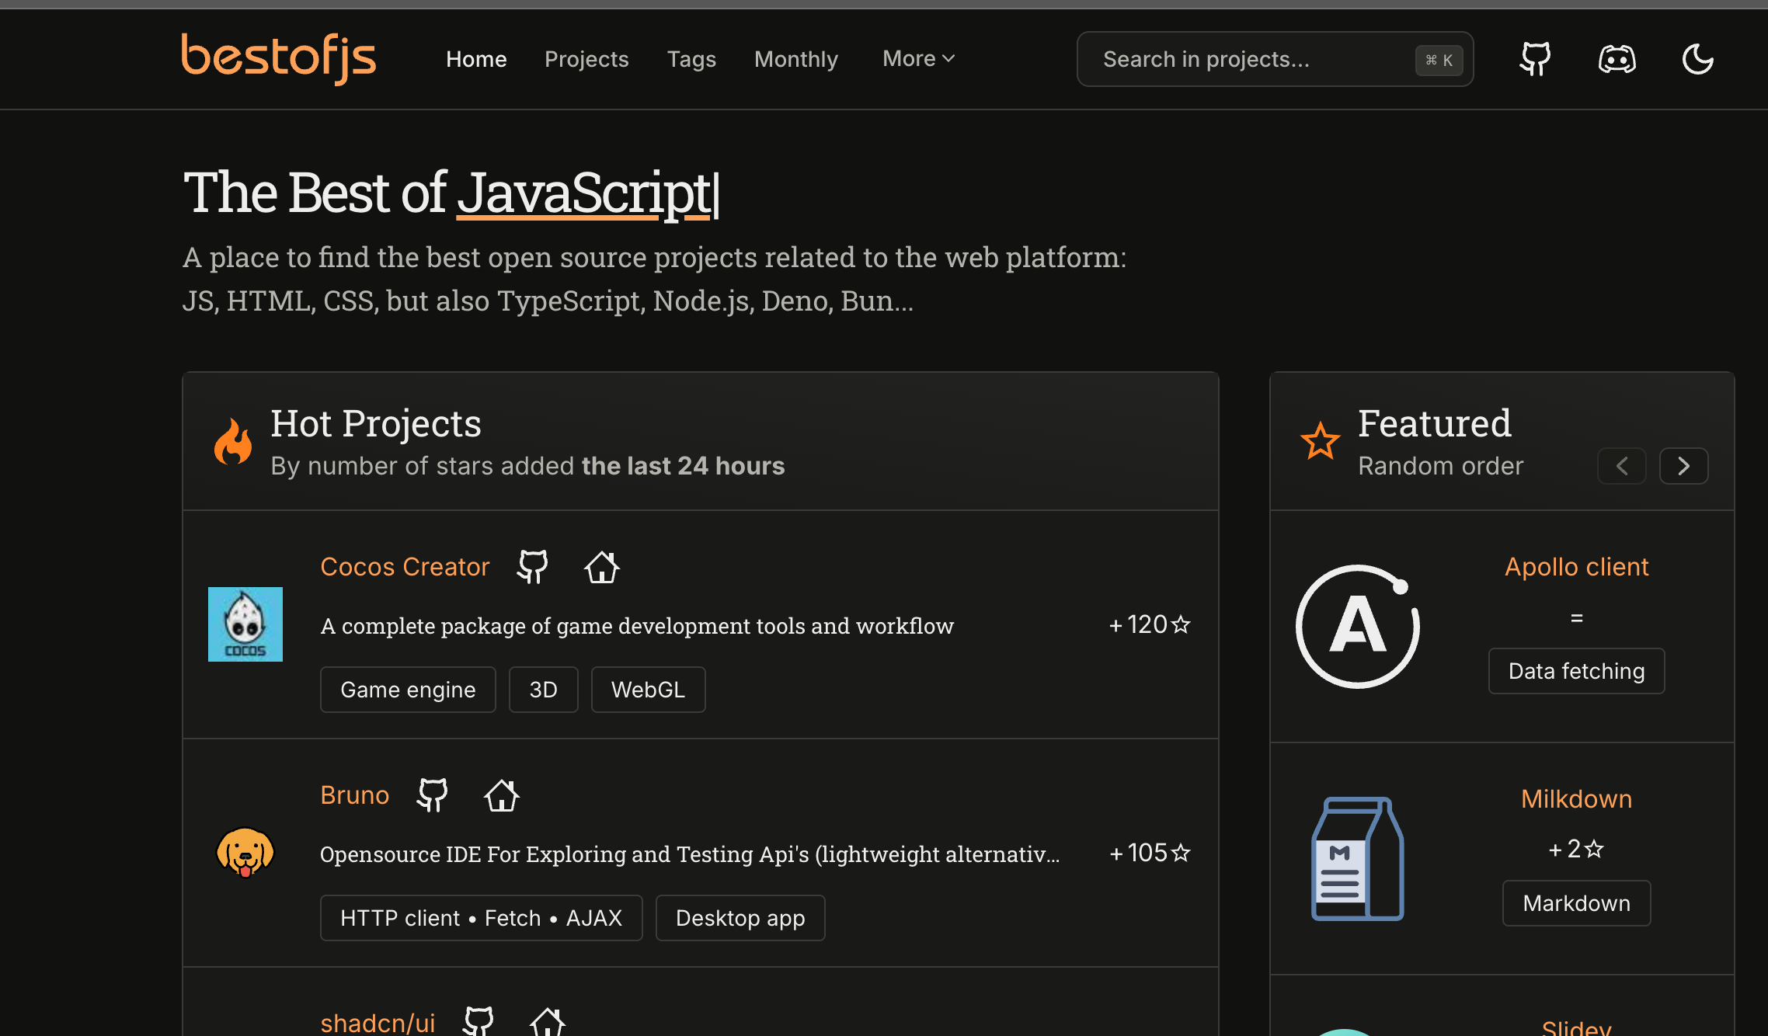Open the Tags nav item

coord(691,59)
